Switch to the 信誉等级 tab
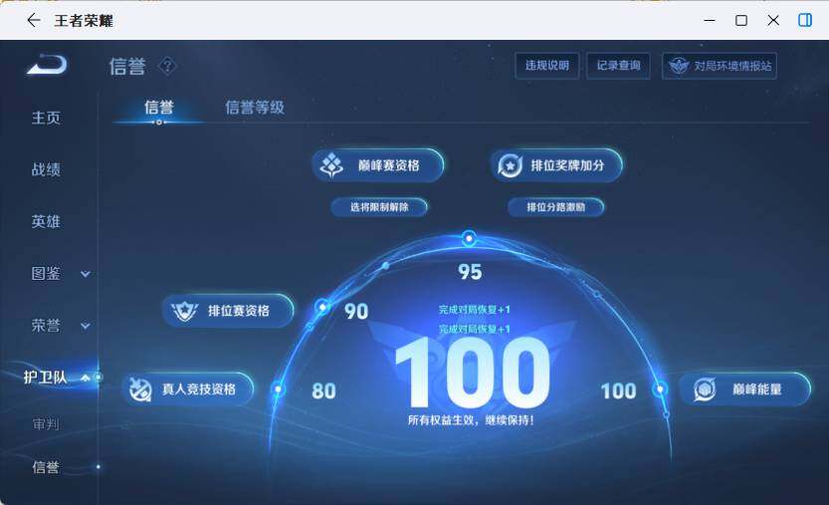 pos(255,108)
